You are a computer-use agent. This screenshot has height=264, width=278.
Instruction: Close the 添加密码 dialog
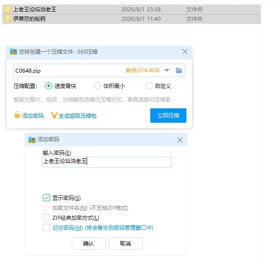tap(180, 140)
